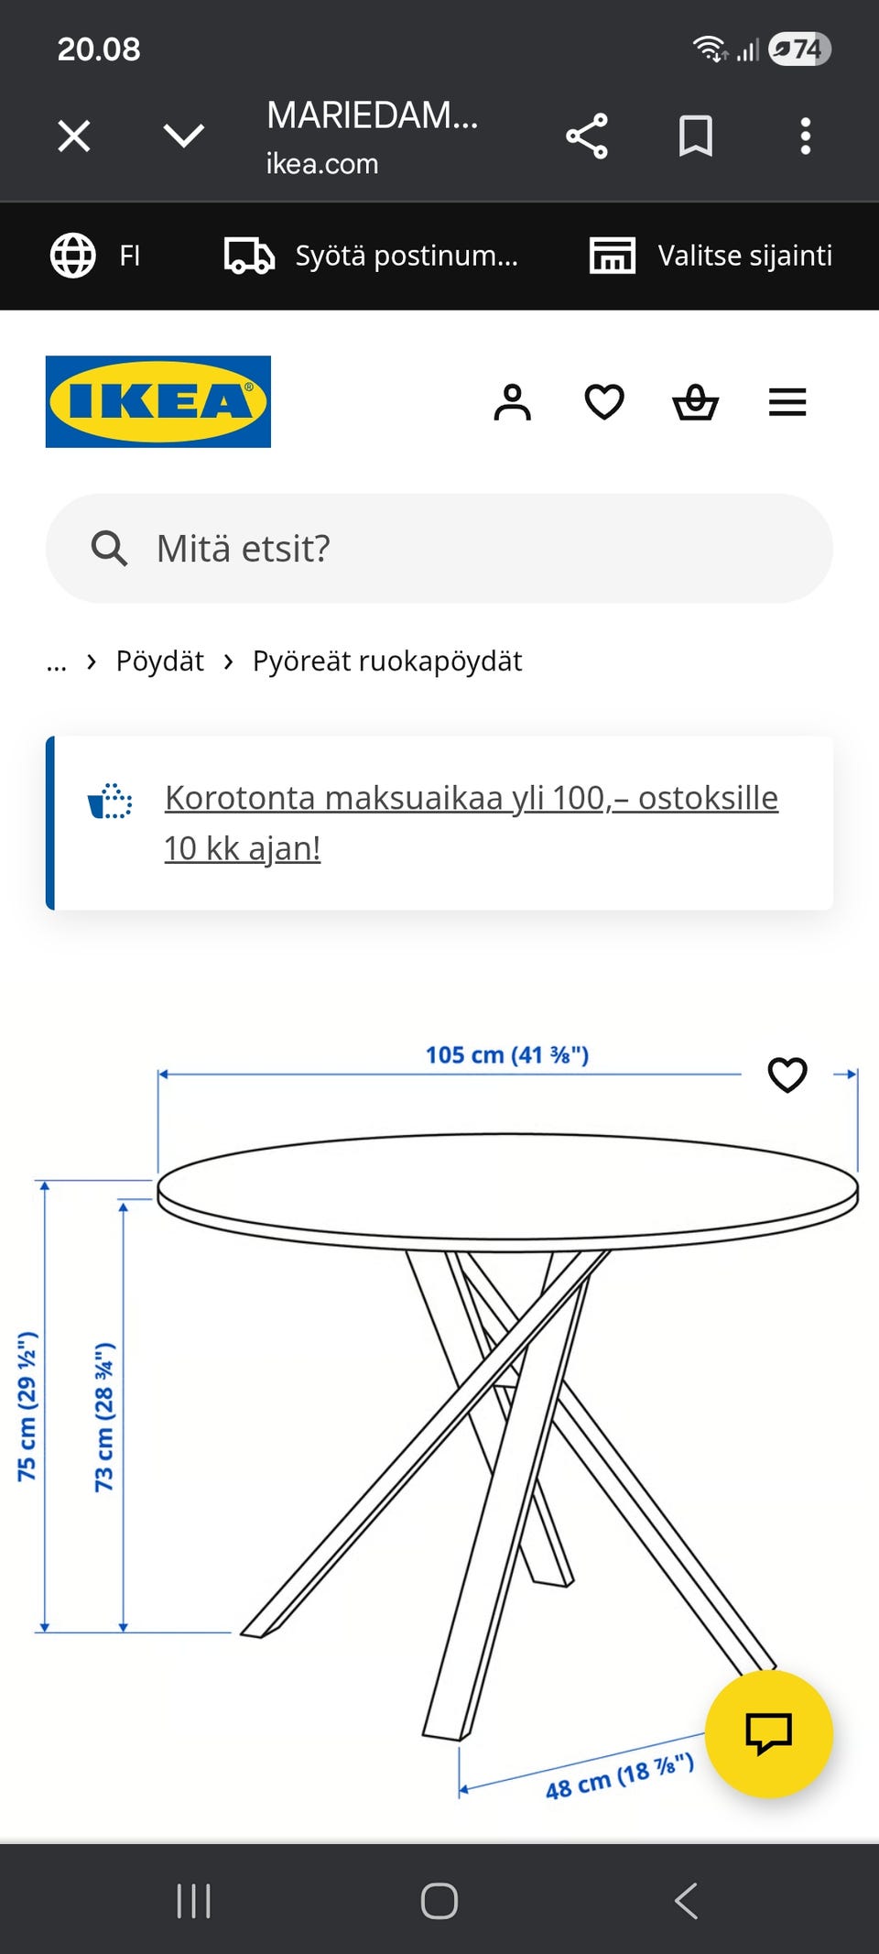The image size is (879, 1954).
Task: Open the share options for this page
Action: point(587,136)
